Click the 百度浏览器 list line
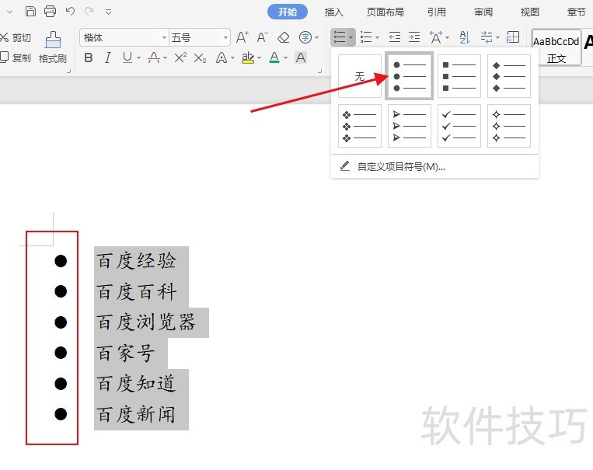This screenshot has height=470, width=593. click(x=146, y=322)
